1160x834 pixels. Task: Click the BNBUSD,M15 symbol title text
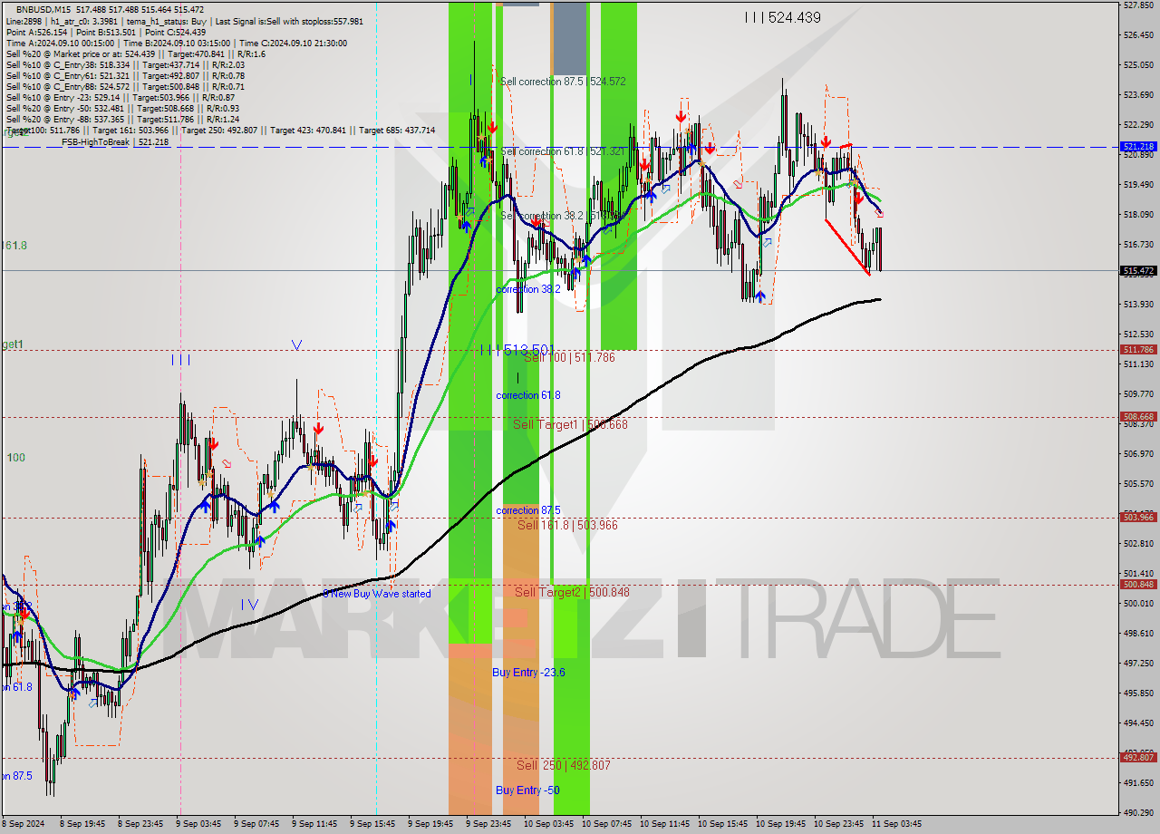(x=43, y=9)
